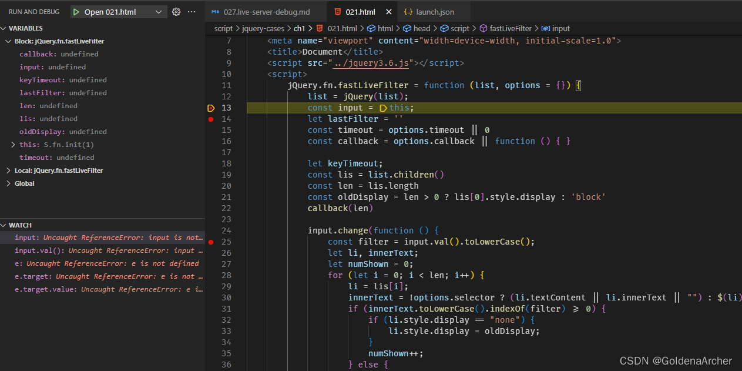Expand Local: jQuery.fn.fastLiveFilter scope
Screen dimensions: 742x371
(9, 171)
